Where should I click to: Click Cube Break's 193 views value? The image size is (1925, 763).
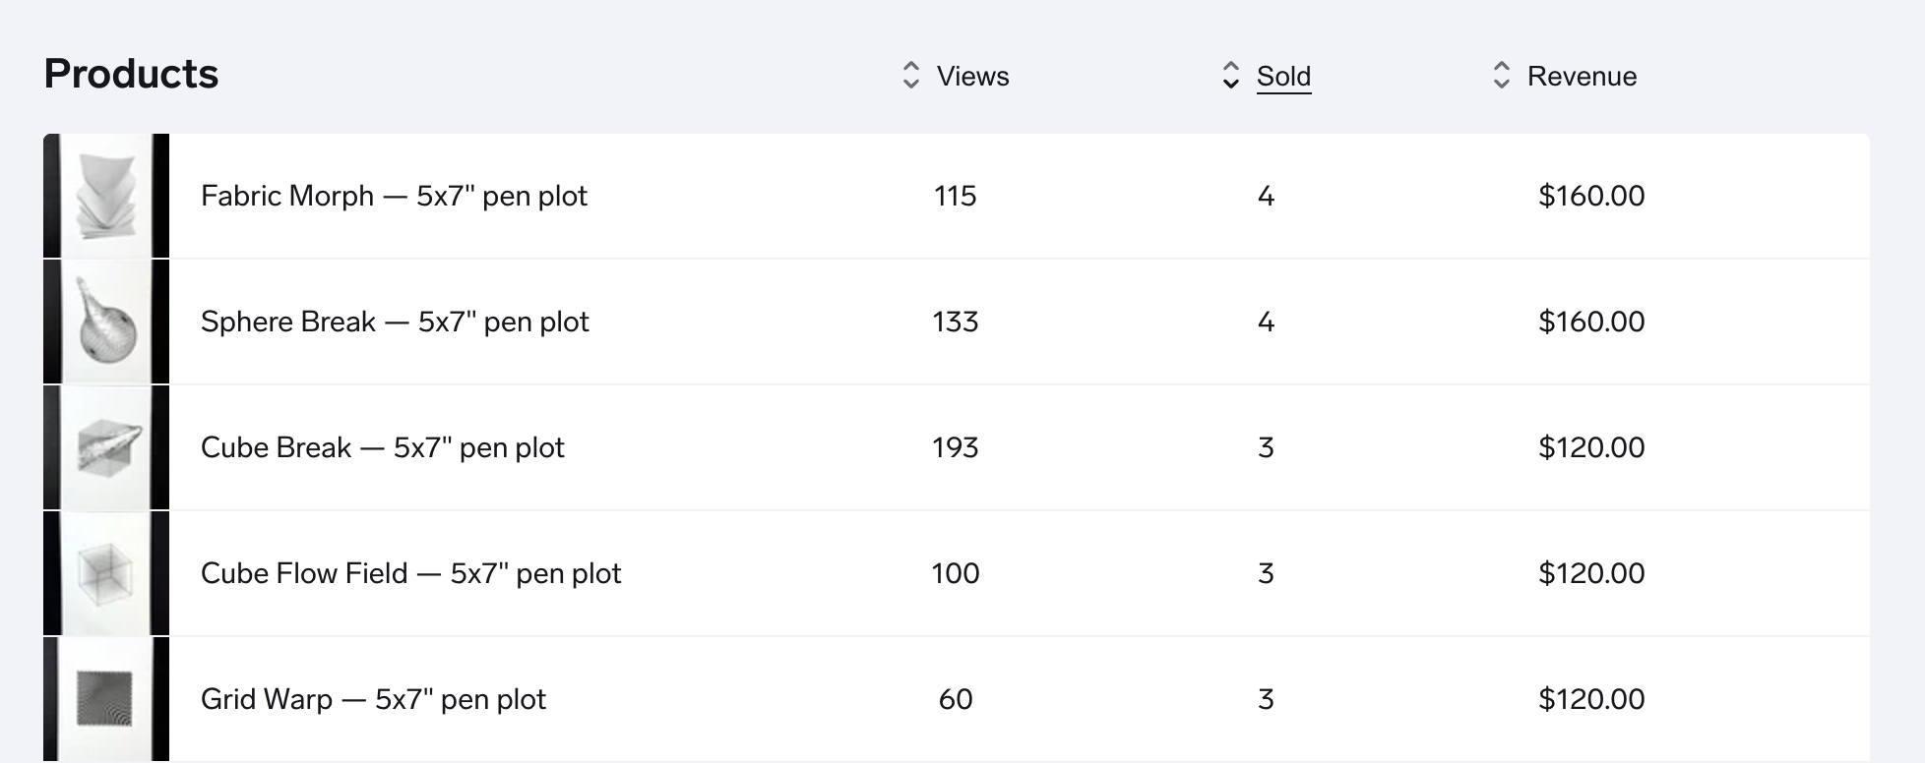956,447
